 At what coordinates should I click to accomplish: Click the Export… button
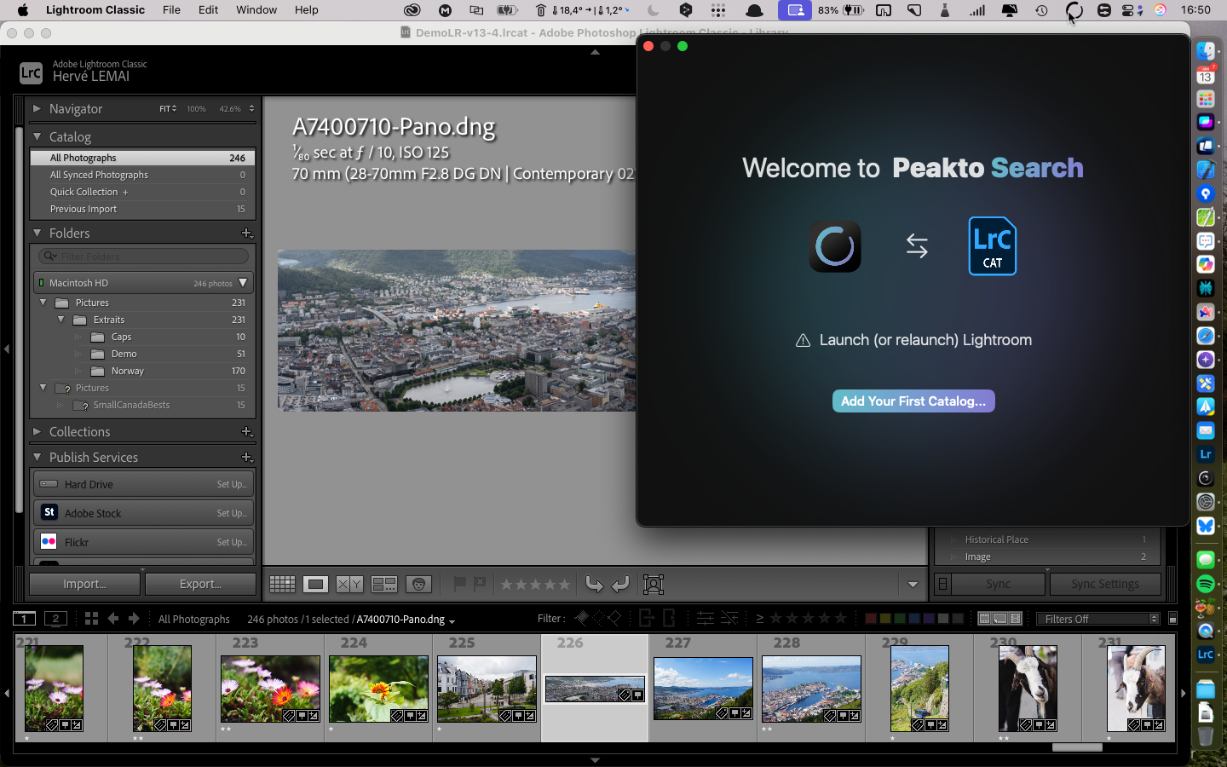tap(200, 584)
